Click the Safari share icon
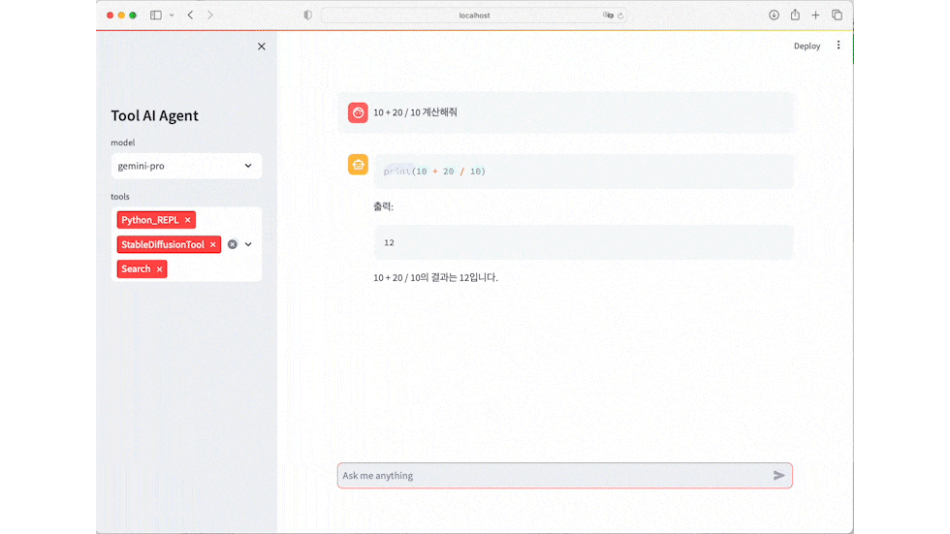The width and height of the screenshot is (950, 534). [x=795, y=15]
